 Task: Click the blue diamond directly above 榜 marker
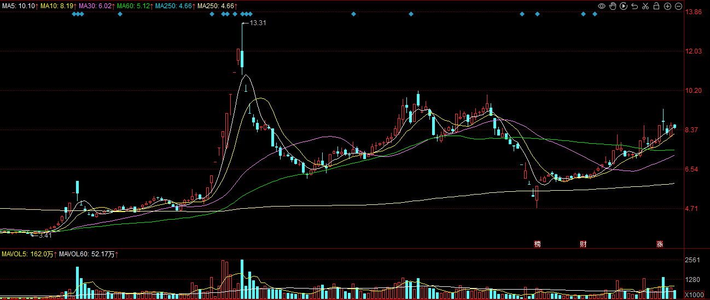click(x=537, y=14)
